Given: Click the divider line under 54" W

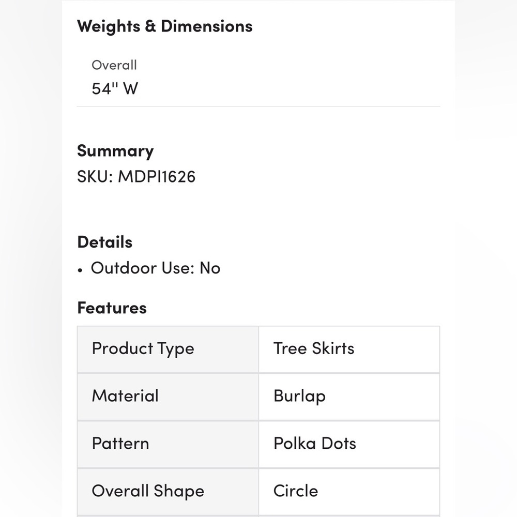Looking at the screenshot, I should (258, 106).
